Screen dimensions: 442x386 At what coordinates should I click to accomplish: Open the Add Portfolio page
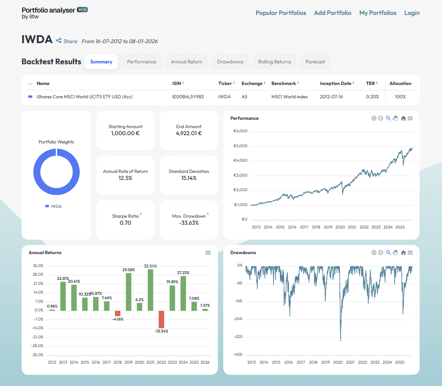point(332,13)
